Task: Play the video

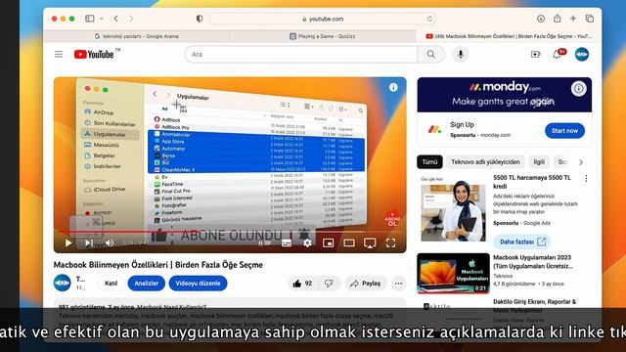Action: [x=68, y=242]
